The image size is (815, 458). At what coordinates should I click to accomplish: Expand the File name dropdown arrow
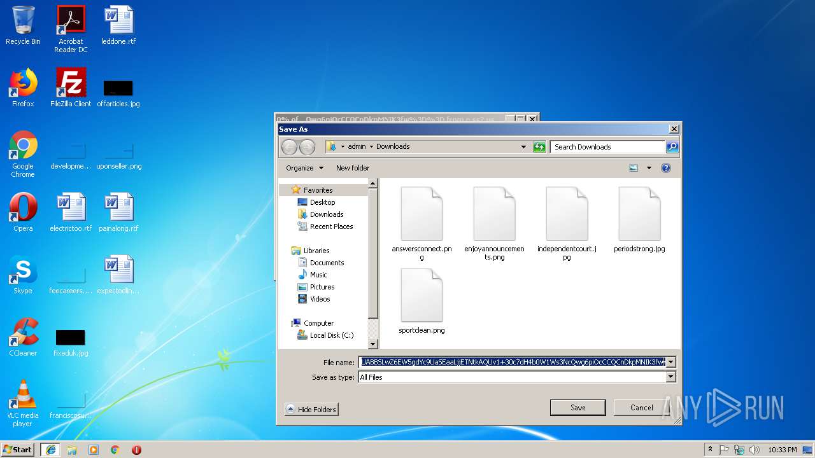coord(670,362)
